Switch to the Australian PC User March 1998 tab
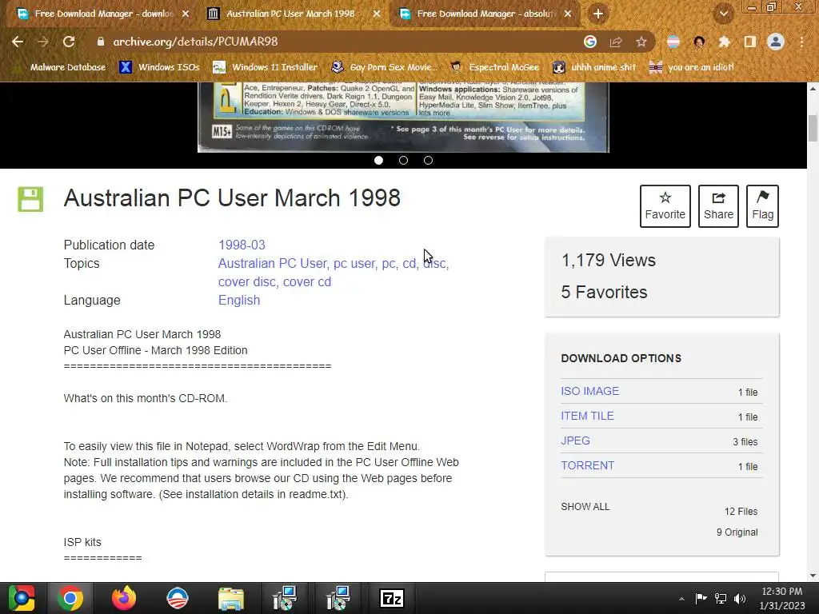 pos(290,14)
